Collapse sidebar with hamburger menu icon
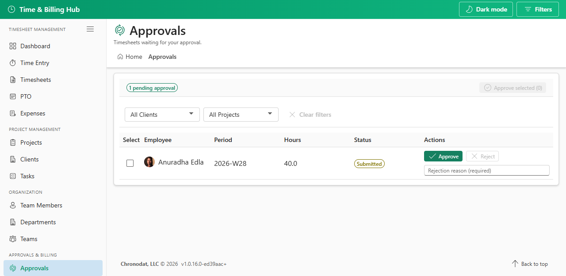 tap(90, 29)
